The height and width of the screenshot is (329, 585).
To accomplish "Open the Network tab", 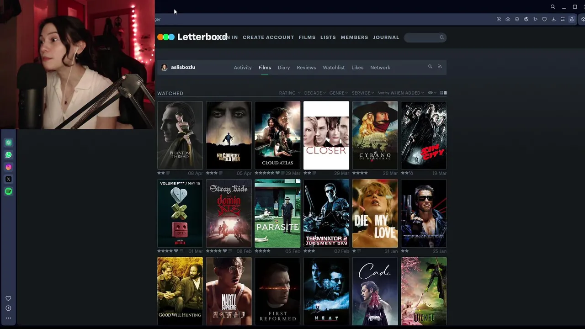I will 380,68.
